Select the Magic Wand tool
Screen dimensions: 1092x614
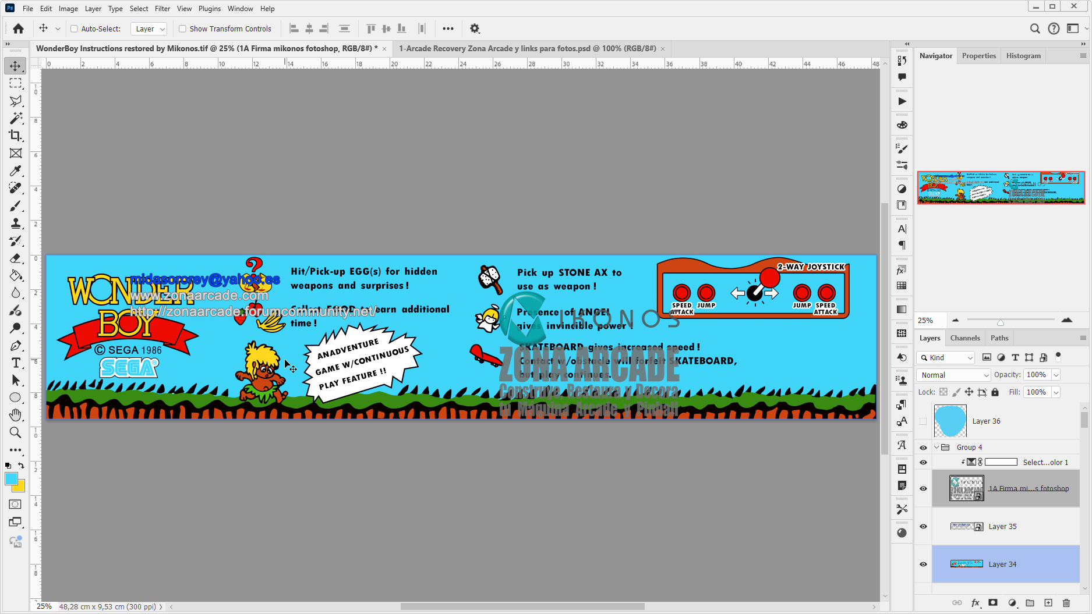tap(16, 118)
